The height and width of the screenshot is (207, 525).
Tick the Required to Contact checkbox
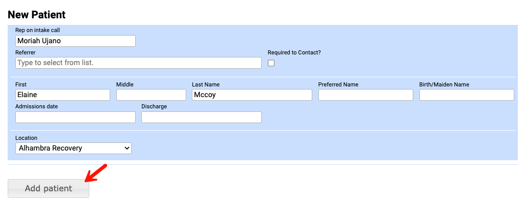pyautogui.click(x=271, y=63)
